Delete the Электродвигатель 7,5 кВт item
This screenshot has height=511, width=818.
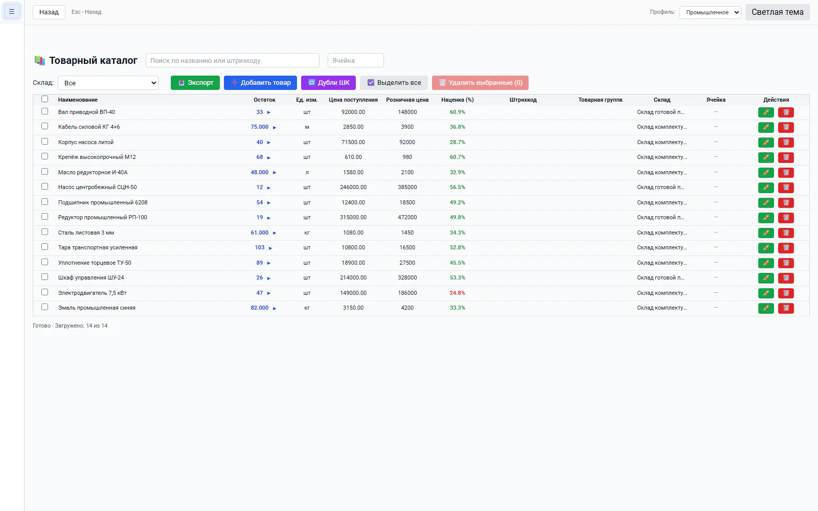(786, 293)
